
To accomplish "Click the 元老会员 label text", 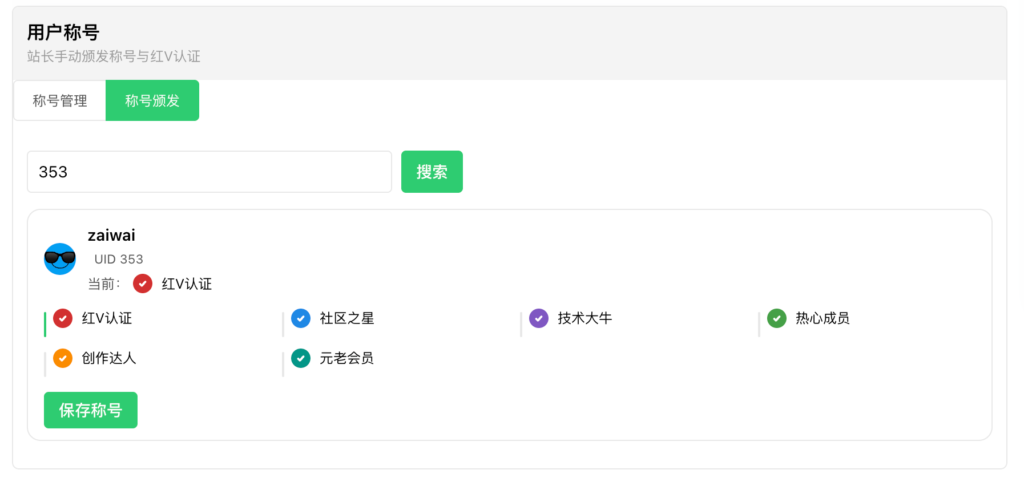I will (347, 358).
